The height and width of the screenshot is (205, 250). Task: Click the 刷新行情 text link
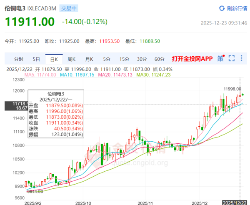(x=237, y=8)
